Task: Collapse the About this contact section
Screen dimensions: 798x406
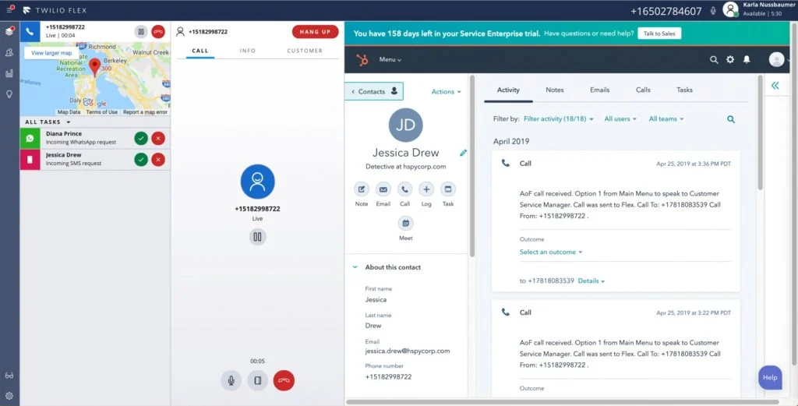Action: (355, 267)
